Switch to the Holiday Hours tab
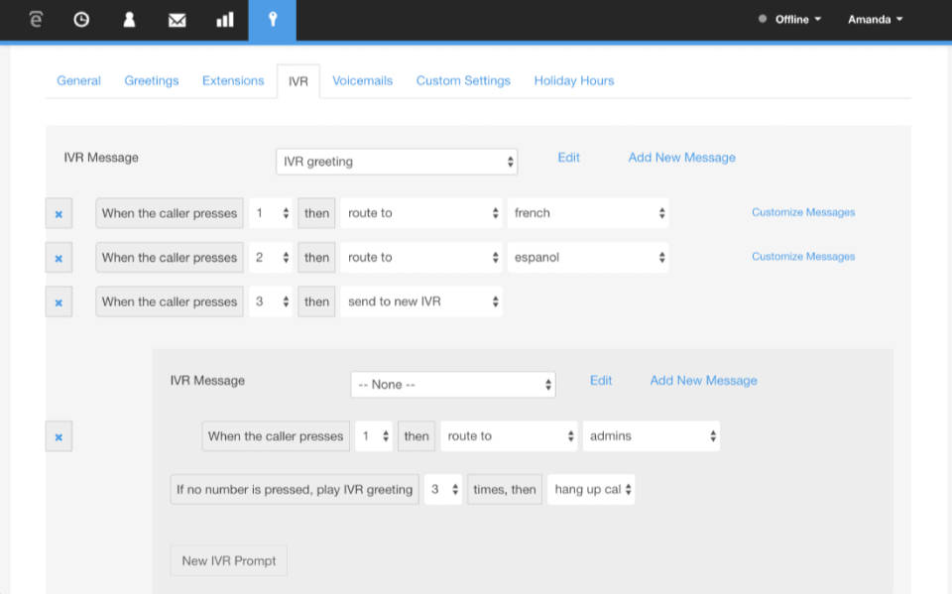This screenshot has height=594, width=952. [x=573, y=80]
